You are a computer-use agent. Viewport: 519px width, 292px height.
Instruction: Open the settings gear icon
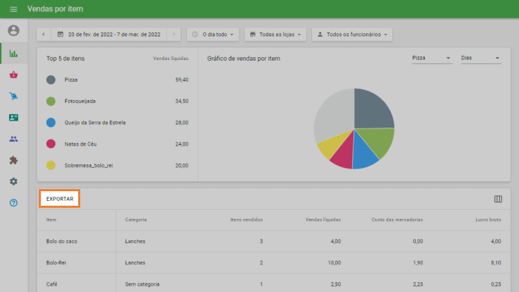click(x=13, y=182)
